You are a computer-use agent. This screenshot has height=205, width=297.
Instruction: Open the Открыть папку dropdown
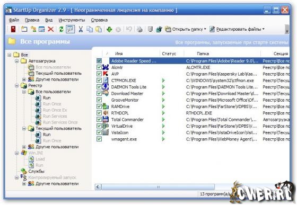pos(186,29)
